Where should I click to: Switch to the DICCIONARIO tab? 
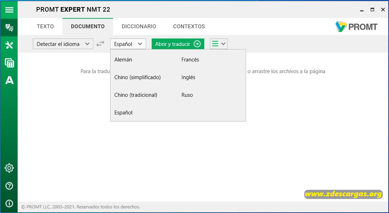(x=139, y=26)
